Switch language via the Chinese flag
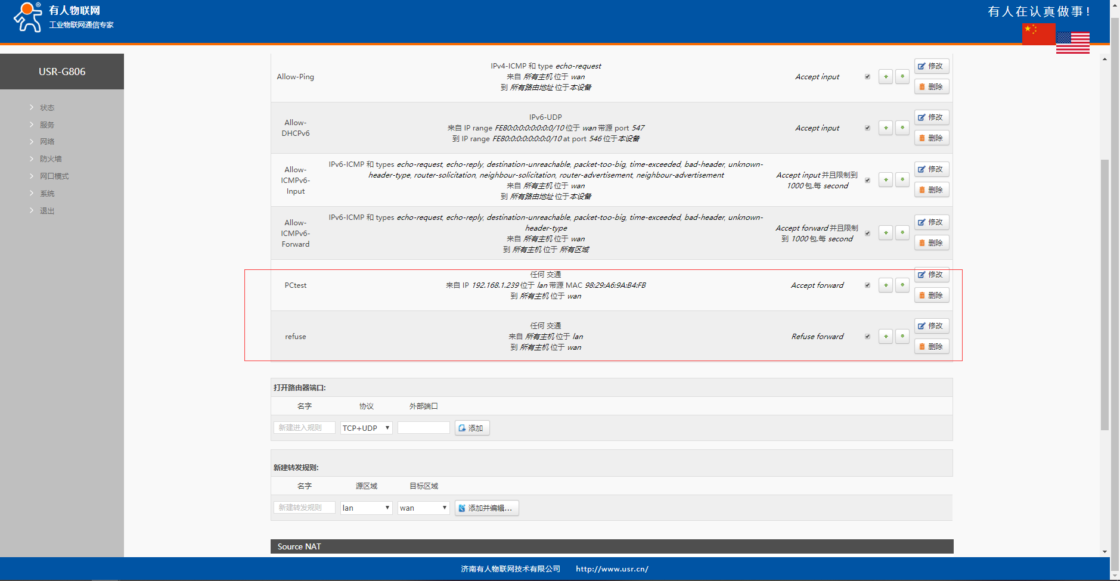The width and height of the screenshot is (1120, 581). tap(1038, 34)
